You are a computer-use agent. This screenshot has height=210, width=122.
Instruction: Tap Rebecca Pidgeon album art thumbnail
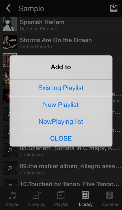pos(10,24)
